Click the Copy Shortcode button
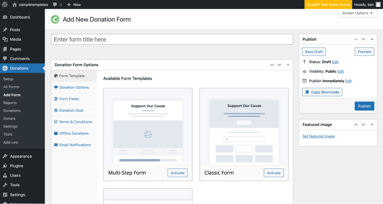The image size is (383, 204). [x=322, y=92]
